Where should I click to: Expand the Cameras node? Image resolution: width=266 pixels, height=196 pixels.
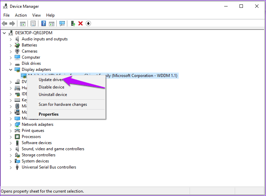[11, 52]
